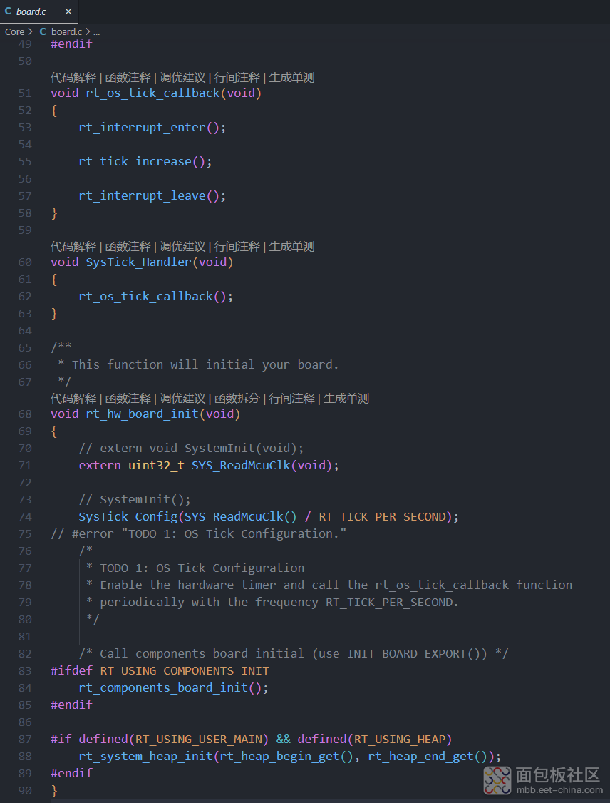The height and width of the screenshot is (803, 610).
Task: Click SYS_ReadMcuClk in the extern declaration
Action: click(241, 465)
